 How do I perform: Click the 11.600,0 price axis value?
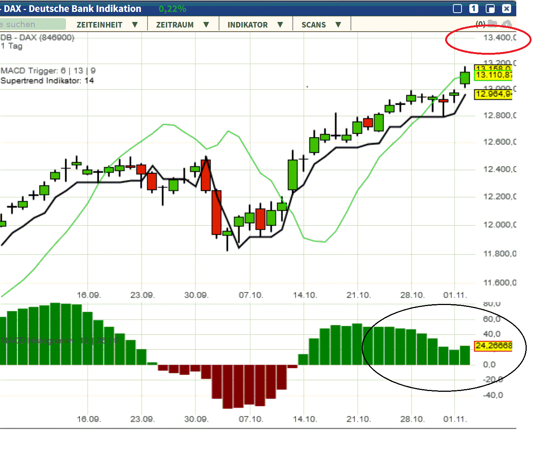(500, 283)
